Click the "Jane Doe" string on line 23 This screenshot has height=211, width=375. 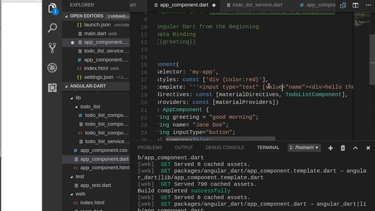coord(209,125)
